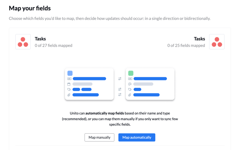Click the bottom bidirectional sync arrows
The height and width of the screenshot is (150, 237).
120,95
